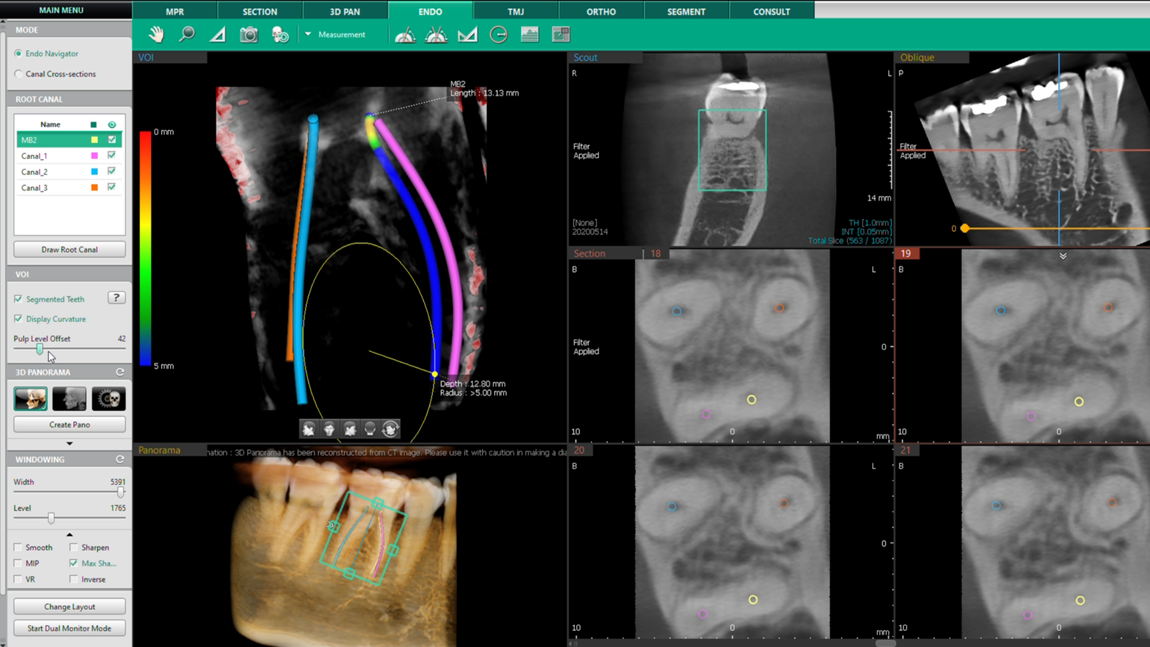The image size is (1150, 647).
Task: Select Canal Cross-sections mode
Action: pos(19,74)
